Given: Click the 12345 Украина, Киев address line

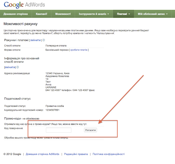Looking at the screenshot, I should (x=57, y=73).
